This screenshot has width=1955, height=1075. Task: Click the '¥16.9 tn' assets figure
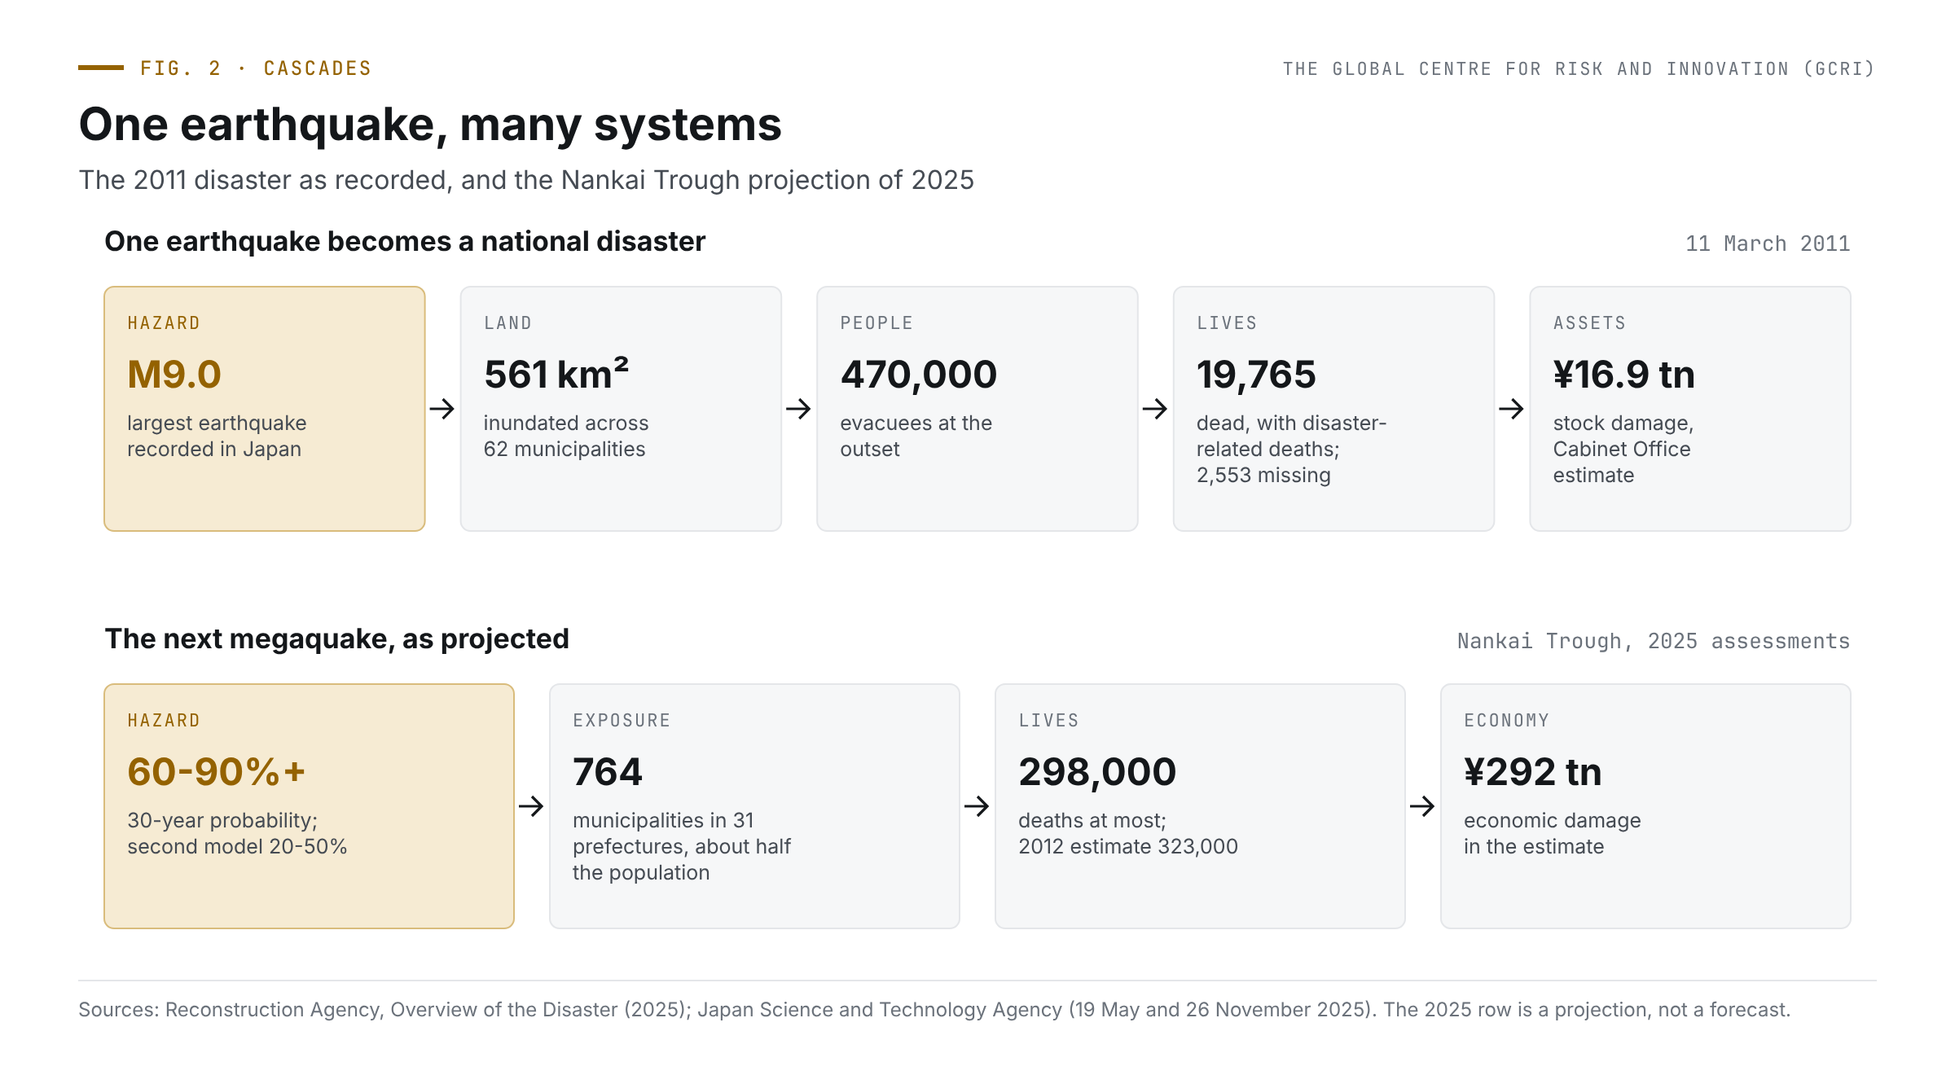(x=1624, y=375)
